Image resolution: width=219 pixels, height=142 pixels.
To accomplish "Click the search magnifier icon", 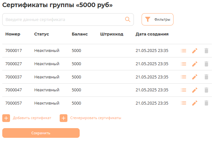I will pos(128,19).
